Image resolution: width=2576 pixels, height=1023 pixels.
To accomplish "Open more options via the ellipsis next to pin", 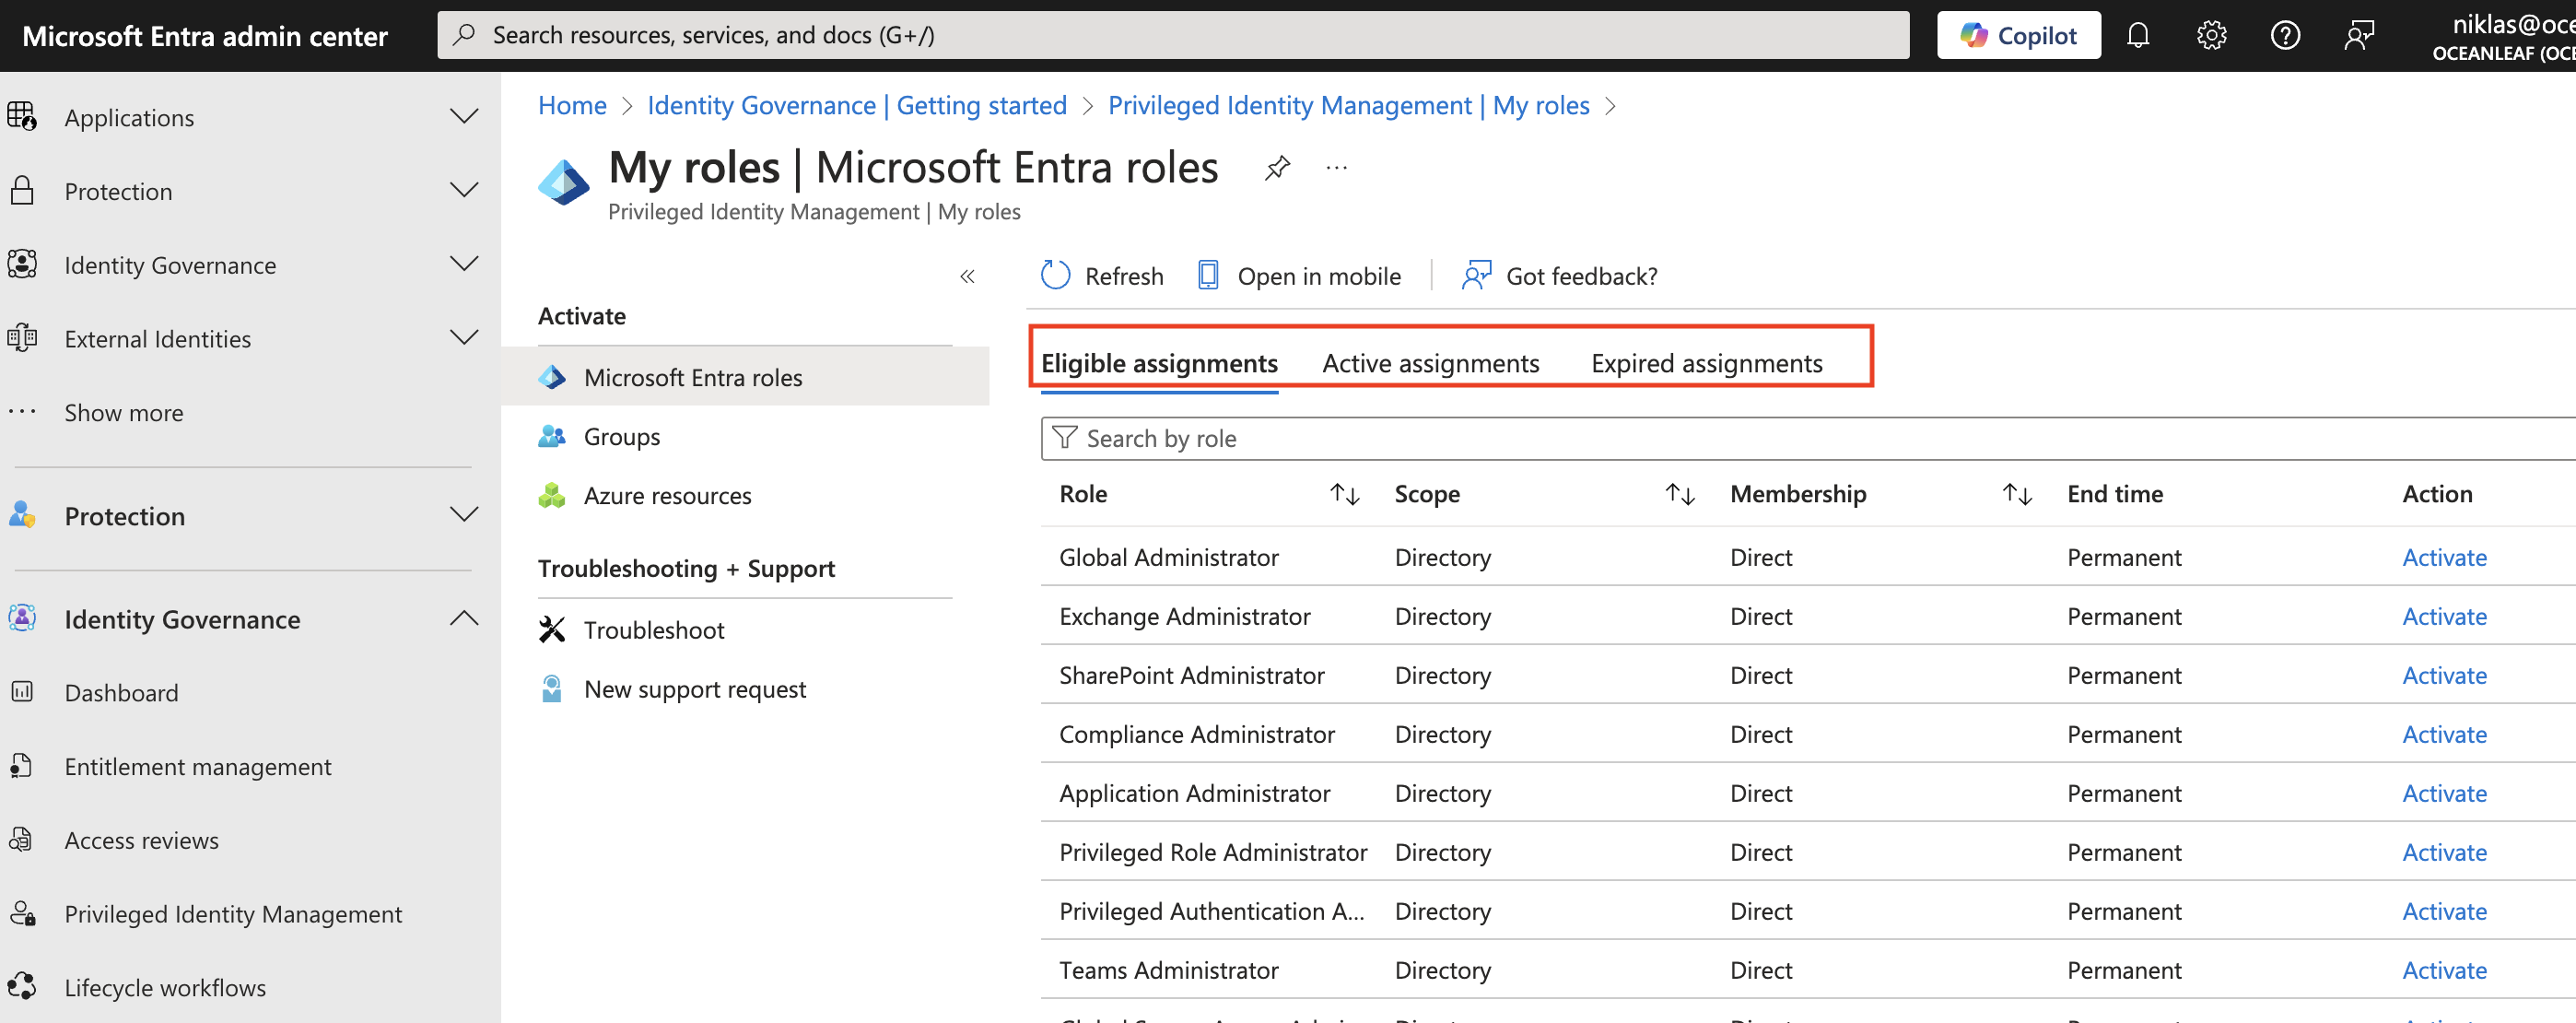I will click(1337, 167).
